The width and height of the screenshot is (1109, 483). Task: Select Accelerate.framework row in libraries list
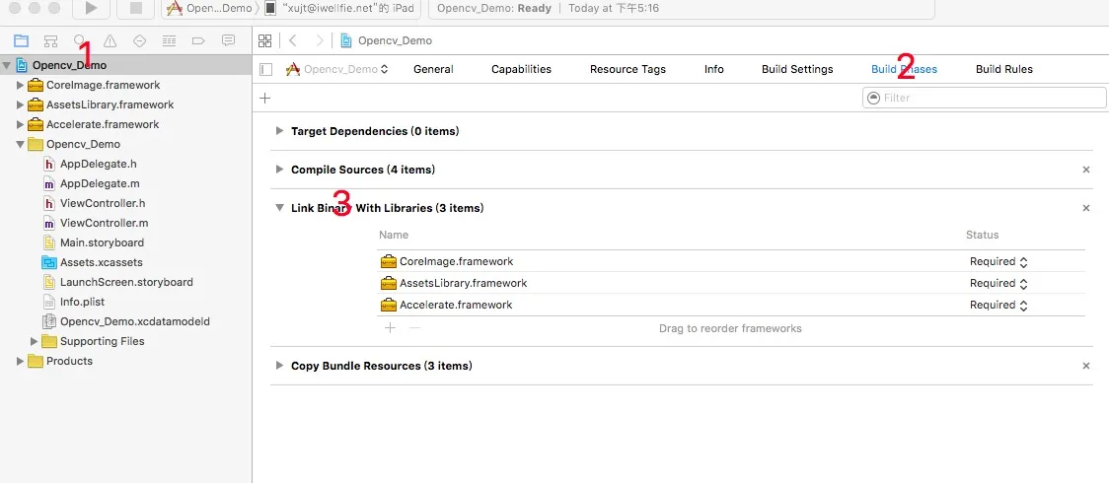(x=731, y=305)
